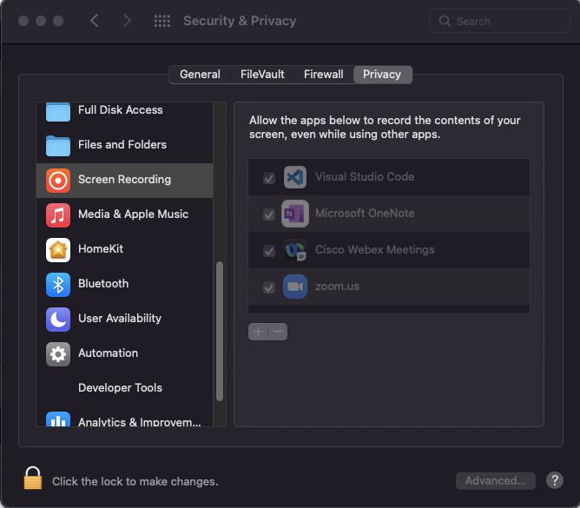Select the Automation label
Screen dimensions: 580x508
108,353
